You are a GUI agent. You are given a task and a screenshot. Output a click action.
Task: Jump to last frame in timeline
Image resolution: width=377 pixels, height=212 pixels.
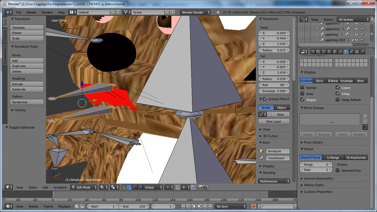point(211,206)
